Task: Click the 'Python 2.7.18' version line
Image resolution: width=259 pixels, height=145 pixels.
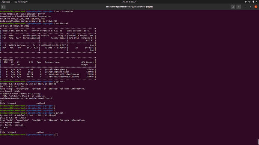Action: coord(28,115)
